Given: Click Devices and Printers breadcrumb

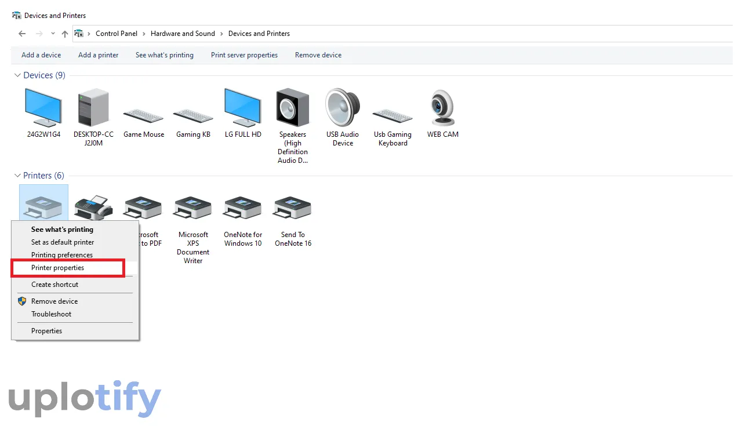Looking at the screenshot, I should click(x=259, y=34).
